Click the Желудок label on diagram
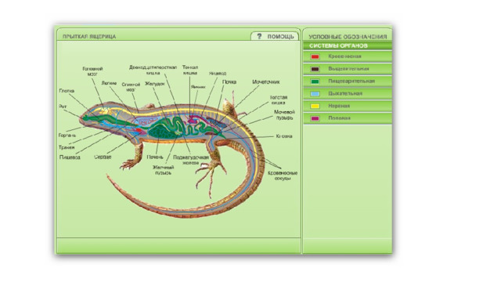The image size is (501, 282). pyautogui.click(x=155, y=84)
